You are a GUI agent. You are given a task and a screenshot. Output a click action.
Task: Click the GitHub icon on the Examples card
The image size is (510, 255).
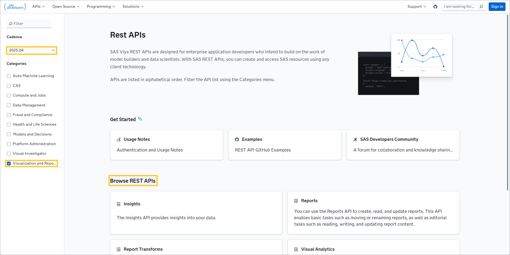pyautogui.click(x=237, y=139)
